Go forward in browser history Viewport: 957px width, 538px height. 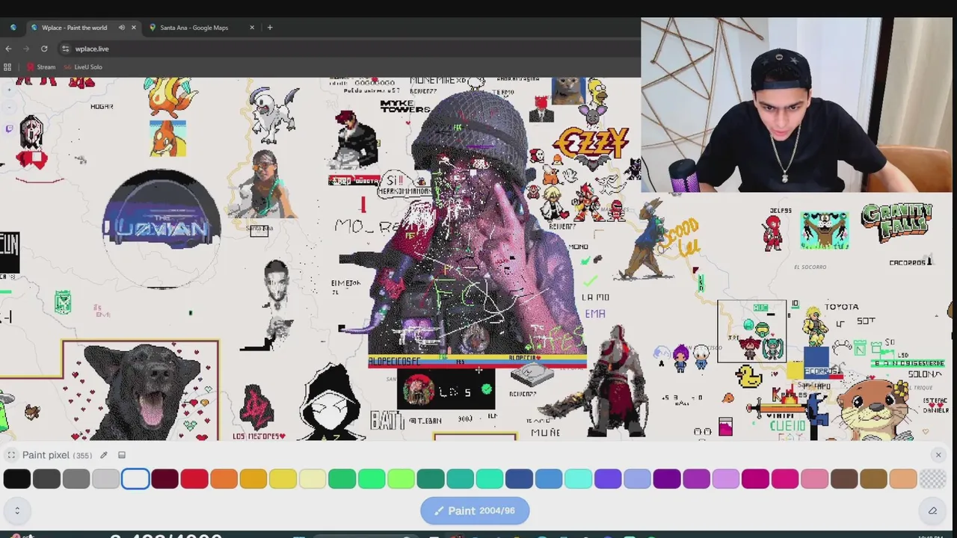[26, 49]
